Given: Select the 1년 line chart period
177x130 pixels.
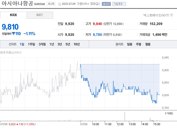Looking at the screenshot, I should point(52,44).
